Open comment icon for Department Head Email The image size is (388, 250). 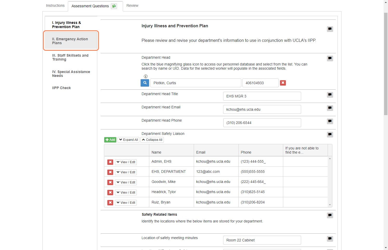click(330, 108)
